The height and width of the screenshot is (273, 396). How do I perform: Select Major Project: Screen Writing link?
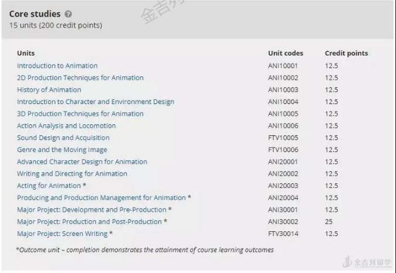coord(62,234)
